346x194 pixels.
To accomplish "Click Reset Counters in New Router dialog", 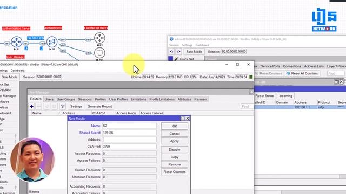I will tap(175, 172).
